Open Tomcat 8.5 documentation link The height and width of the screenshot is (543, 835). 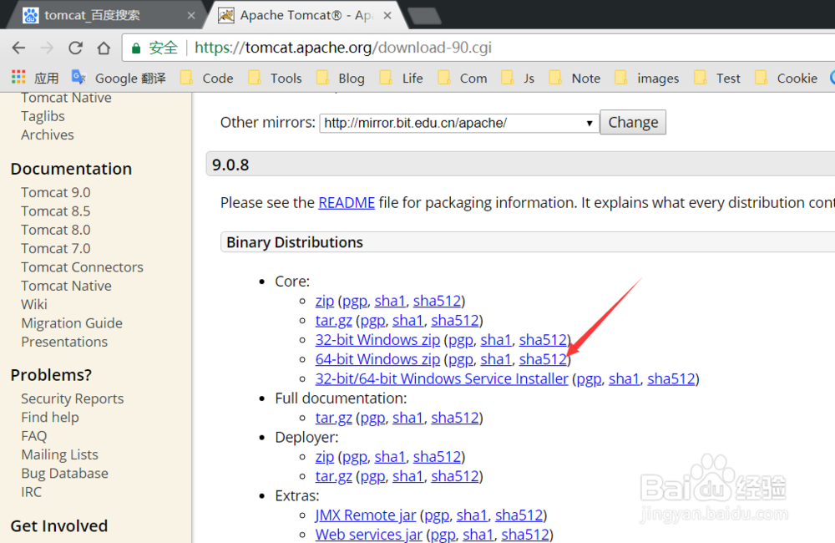pyautogui.click(x=56, y=211)
